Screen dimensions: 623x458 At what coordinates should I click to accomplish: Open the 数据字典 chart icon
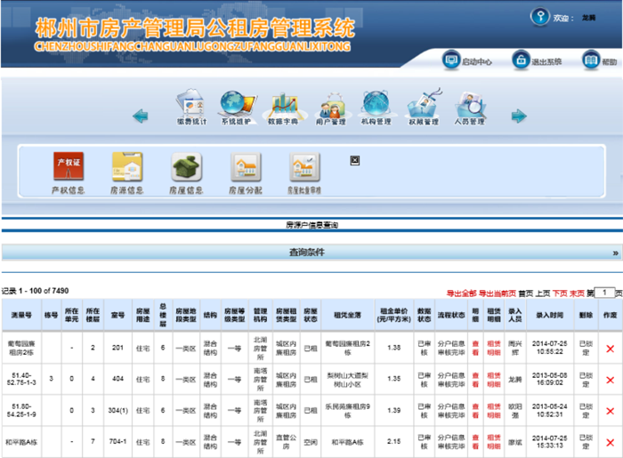283,104
